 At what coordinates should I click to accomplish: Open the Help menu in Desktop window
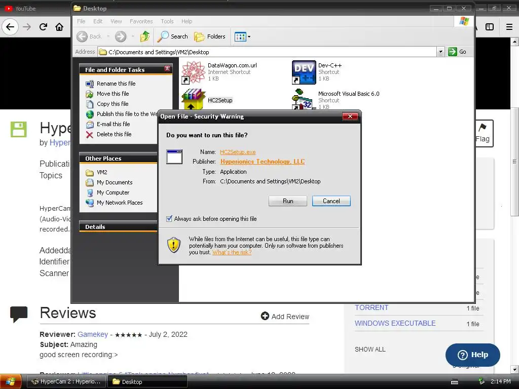coord(187,21)
